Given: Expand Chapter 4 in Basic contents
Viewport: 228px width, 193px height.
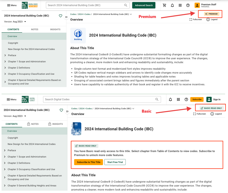Looking at the screenshot, I should (x=5, y=177).
